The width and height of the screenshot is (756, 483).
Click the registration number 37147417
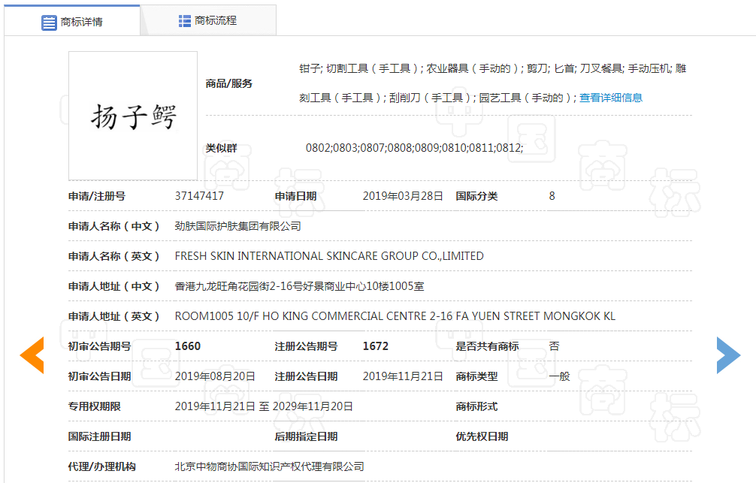199,196
